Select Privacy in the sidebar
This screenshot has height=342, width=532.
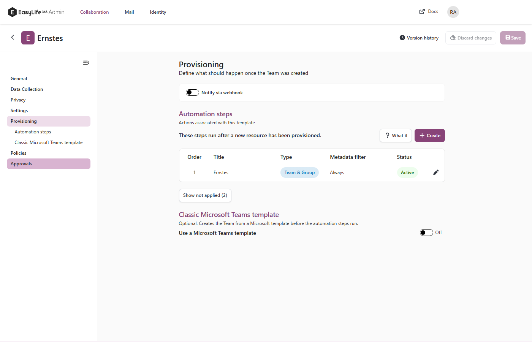click(x=49, y=100)
